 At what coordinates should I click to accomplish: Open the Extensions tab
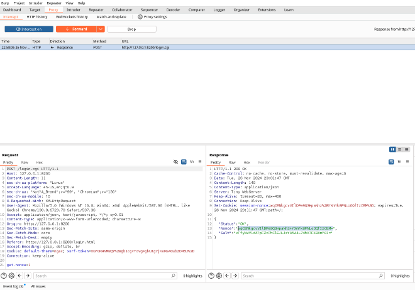[267, 10]
